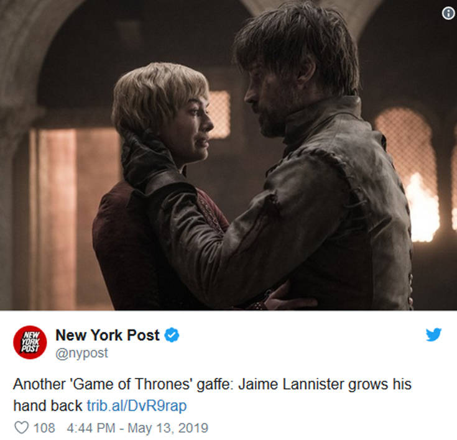The width and height of the screenshot is (457, 440).
Task: Click the 108 likes count
Action: pyautogui.click(x=44, y=428)
